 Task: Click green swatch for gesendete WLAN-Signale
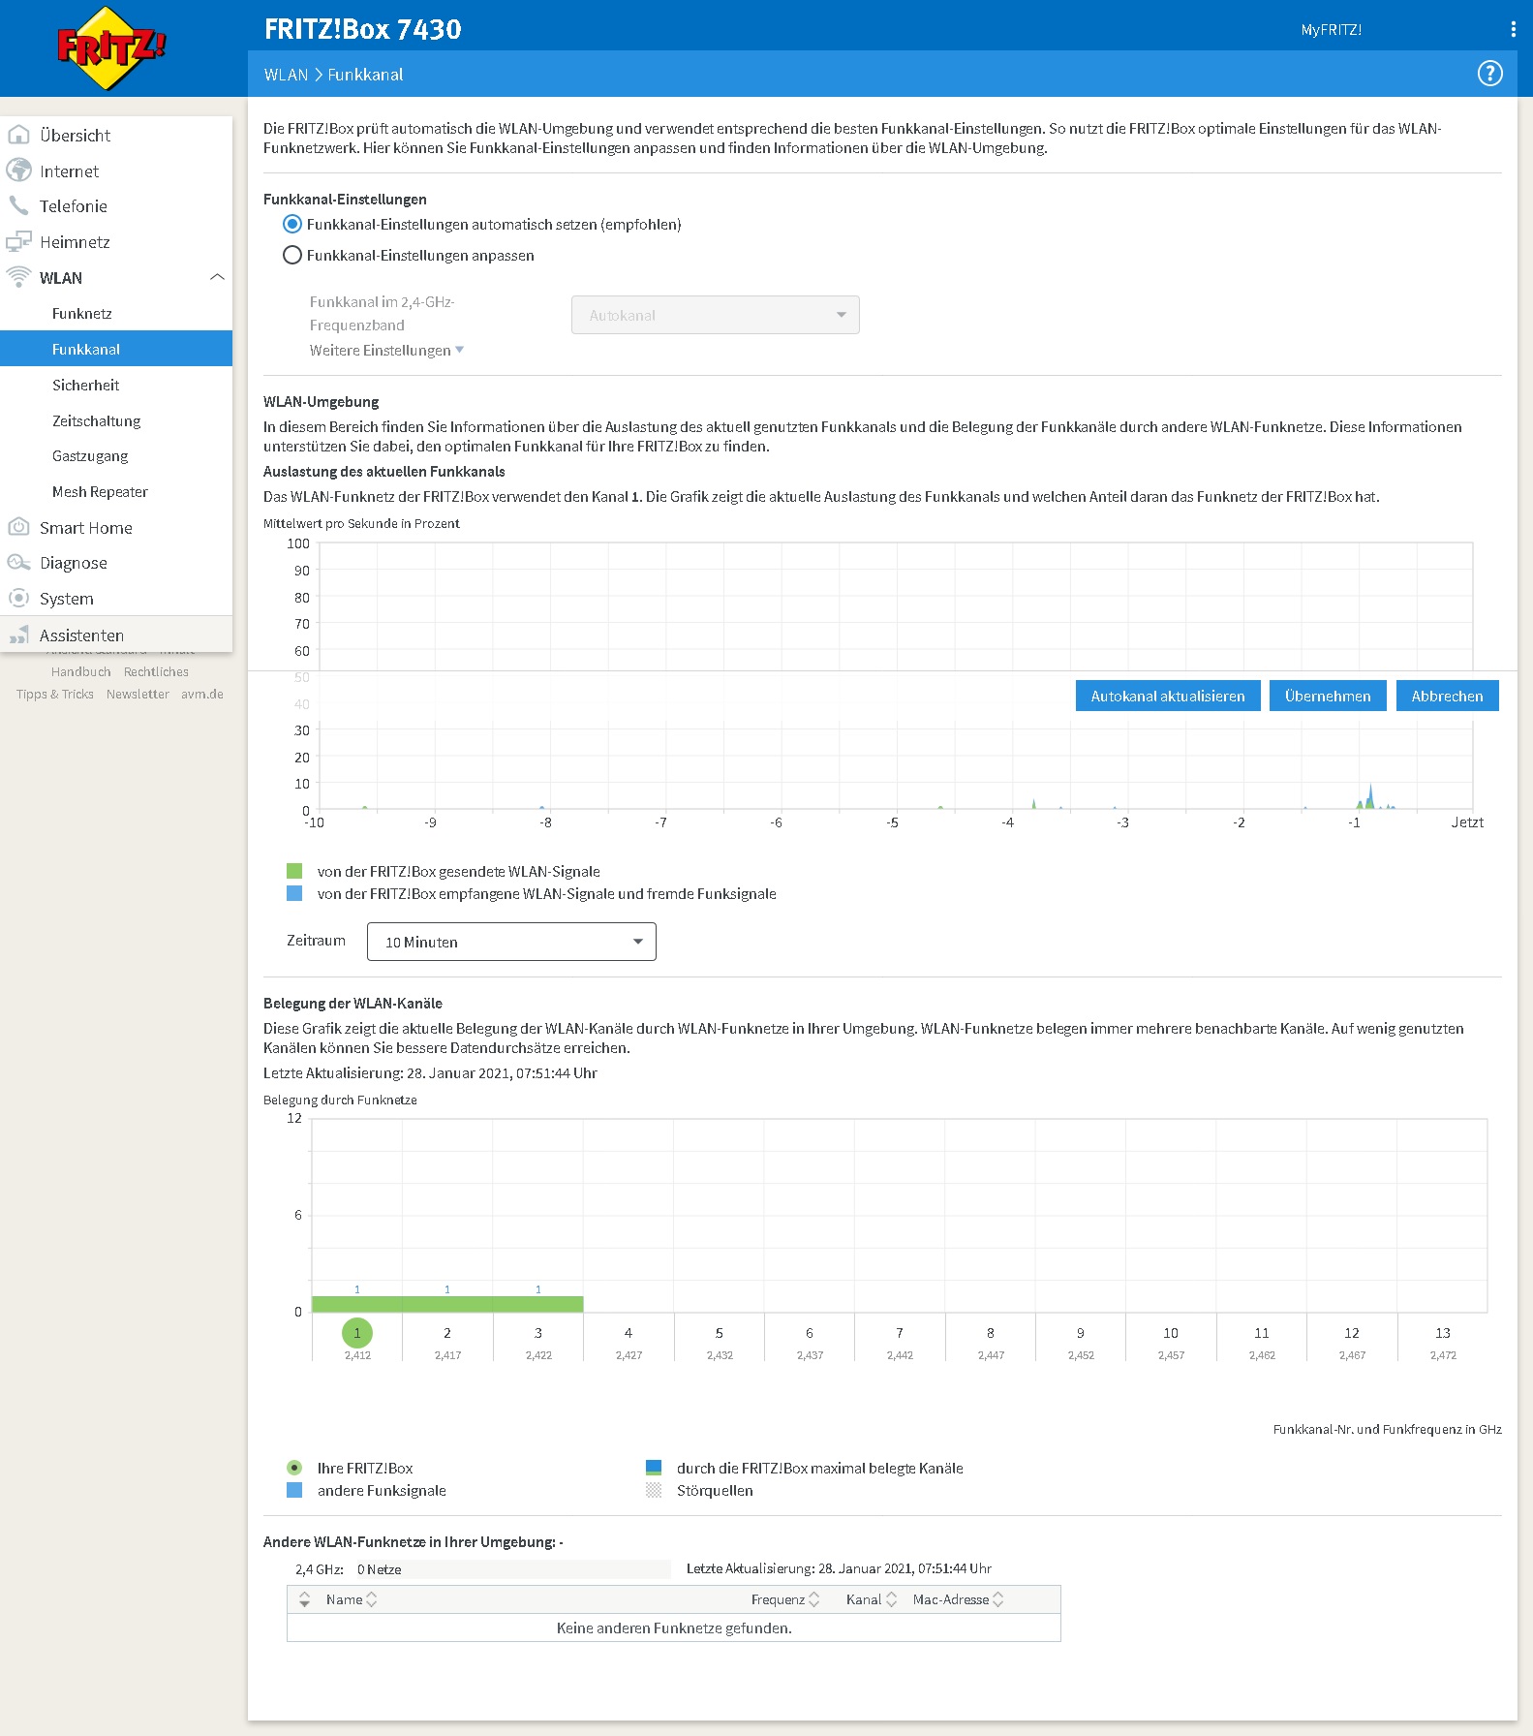pos(294,871)
